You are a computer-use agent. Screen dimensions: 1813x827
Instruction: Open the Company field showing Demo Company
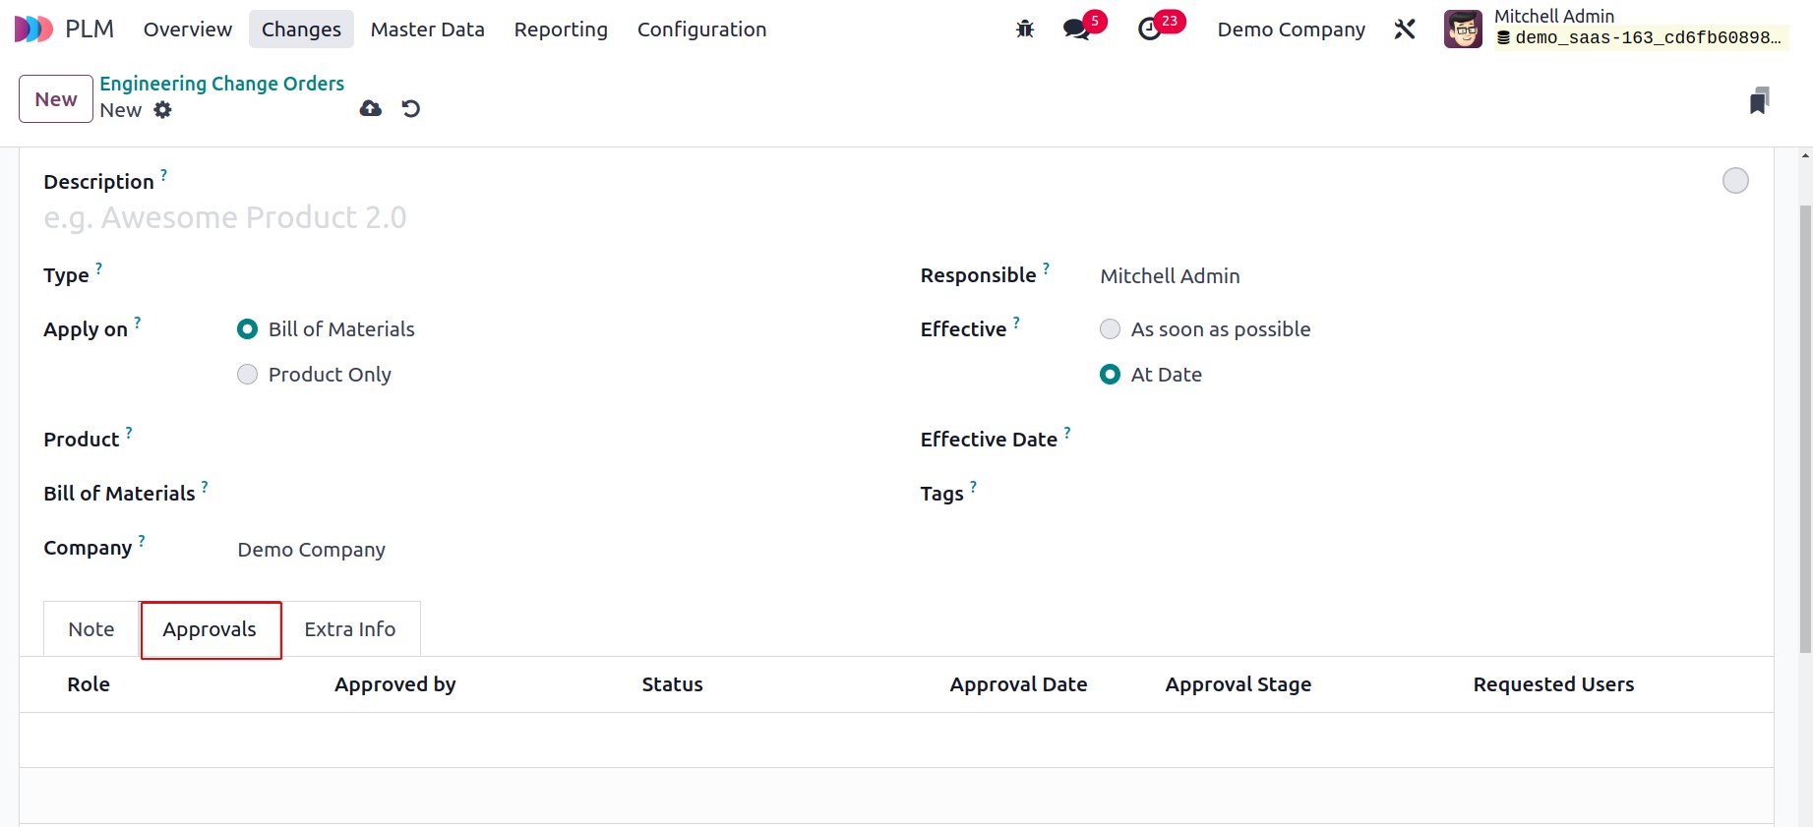click(x=555, y=550)
